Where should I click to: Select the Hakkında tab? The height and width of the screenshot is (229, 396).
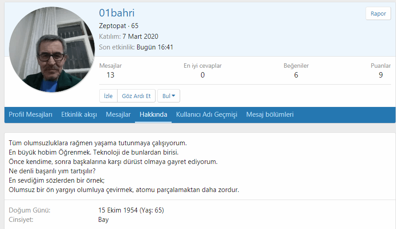click(153, 114)
